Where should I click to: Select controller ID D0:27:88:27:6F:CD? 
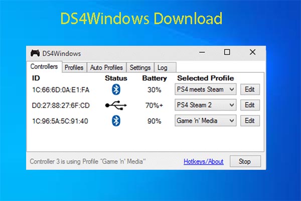(x=61, y=106)
